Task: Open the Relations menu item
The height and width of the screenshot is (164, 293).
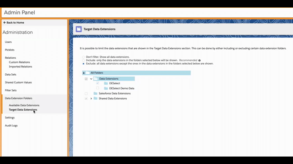Action: 11,58
